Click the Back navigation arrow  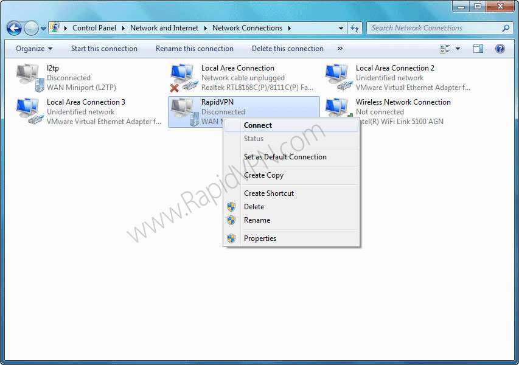point(14,28)
